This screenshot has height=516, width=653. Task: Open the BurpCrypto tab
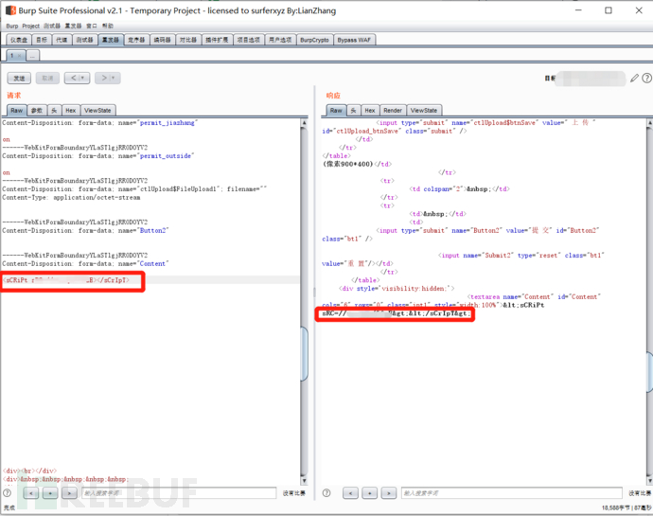314,40
